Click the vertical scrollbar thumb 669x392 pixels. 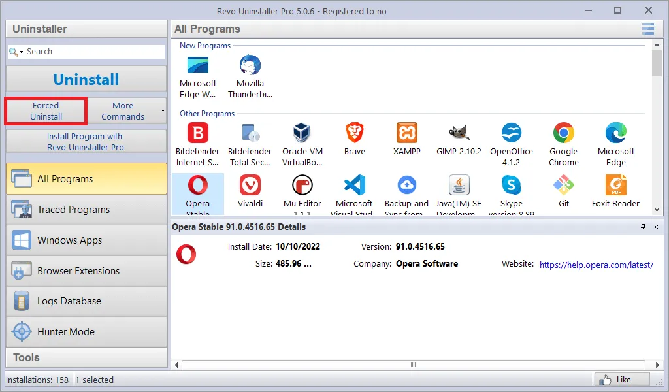(657, 63)
